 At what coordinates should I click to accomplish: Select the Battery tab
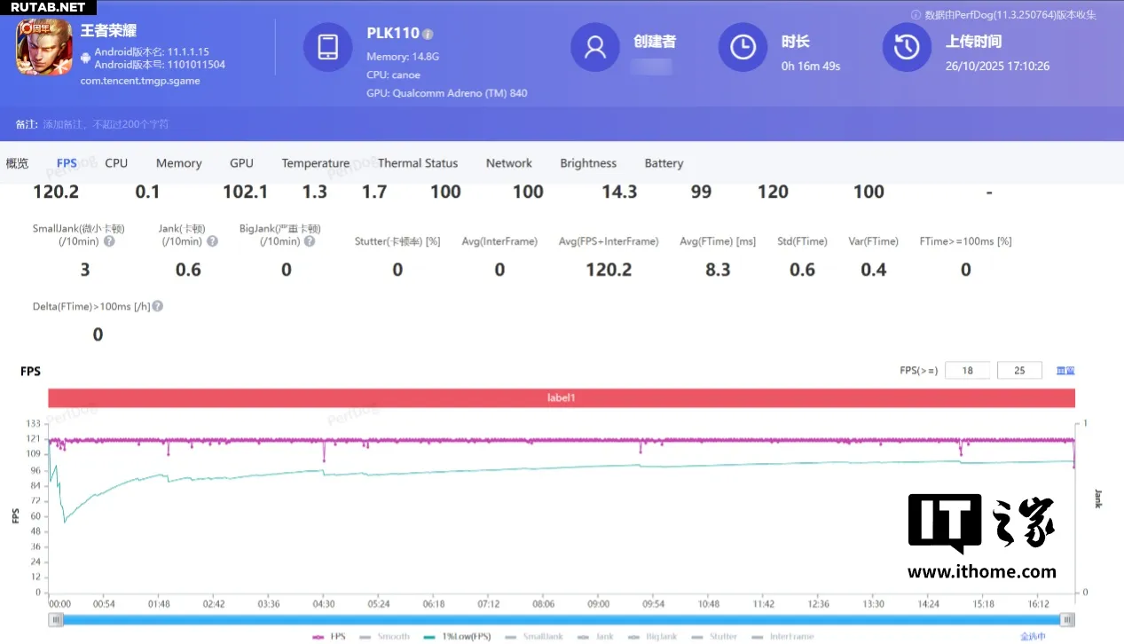(664, 163)
